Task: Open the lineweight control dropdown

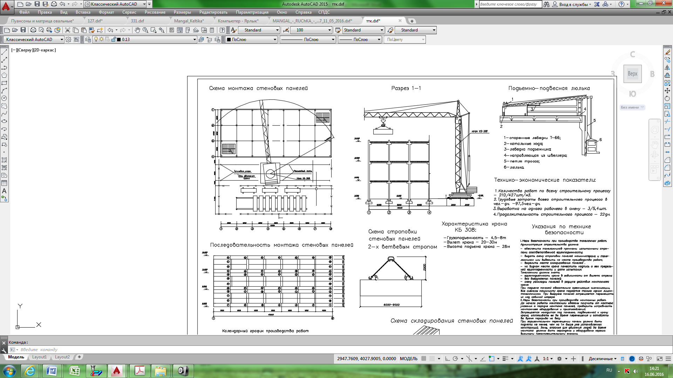Action: click(360, 40)
